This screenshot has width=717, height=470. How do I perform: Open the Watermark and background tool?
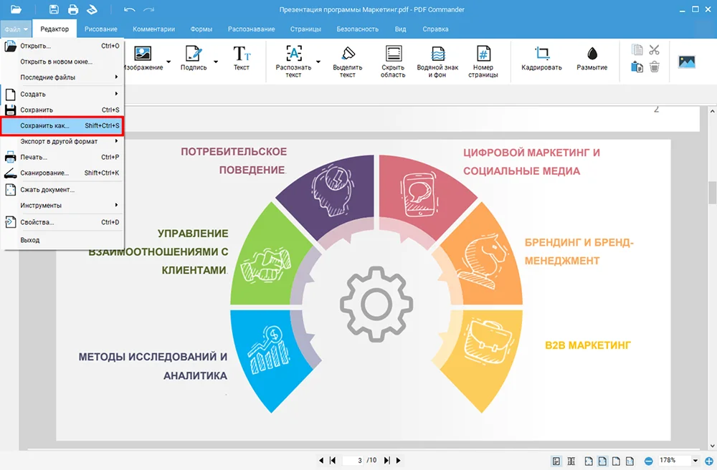click(437, 62)
